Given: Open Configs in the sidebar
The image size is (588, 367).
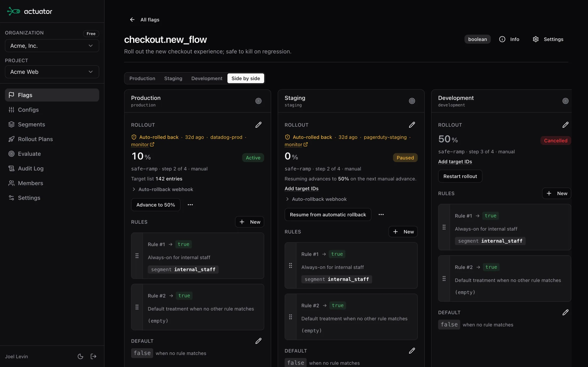Looking at the screenshot, I should tap(52, 110).
